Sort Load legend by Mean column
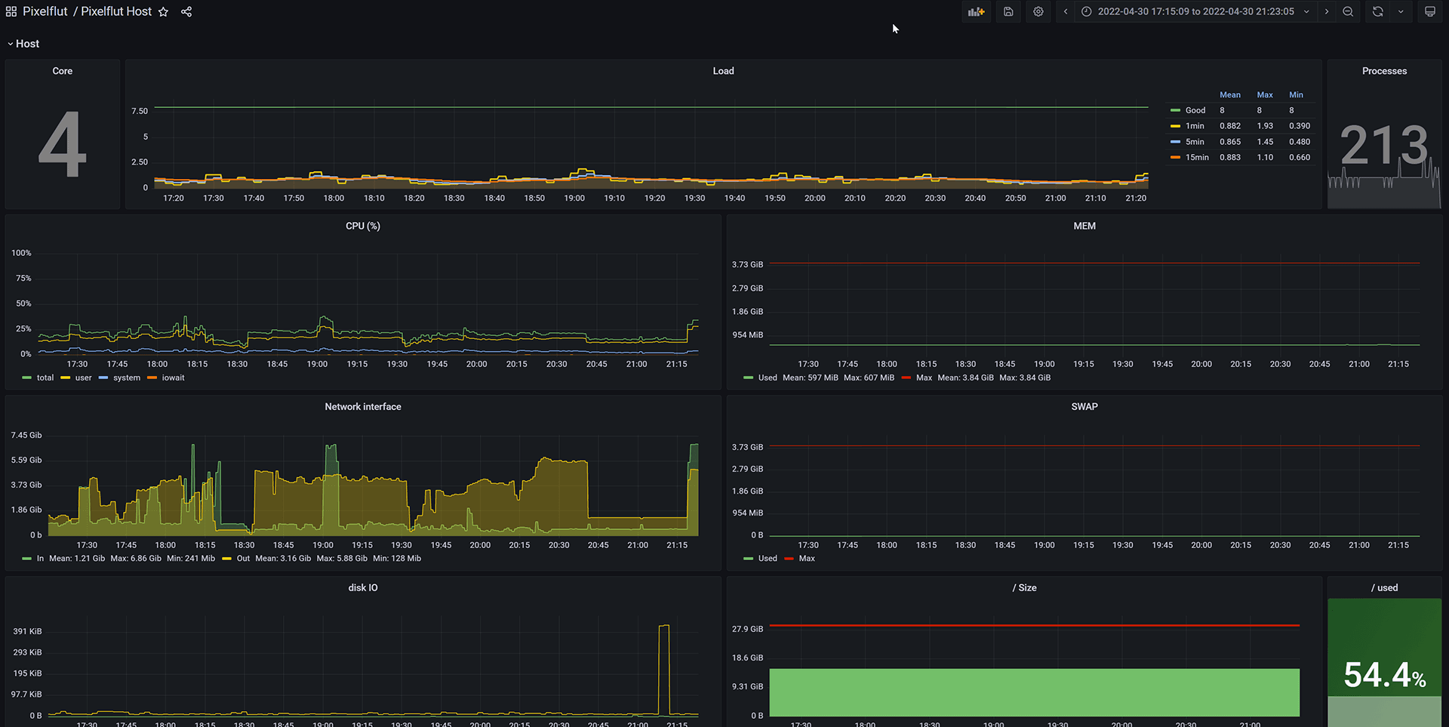The height and width of the screenshot is (727, 1449). pos(1230,94)
